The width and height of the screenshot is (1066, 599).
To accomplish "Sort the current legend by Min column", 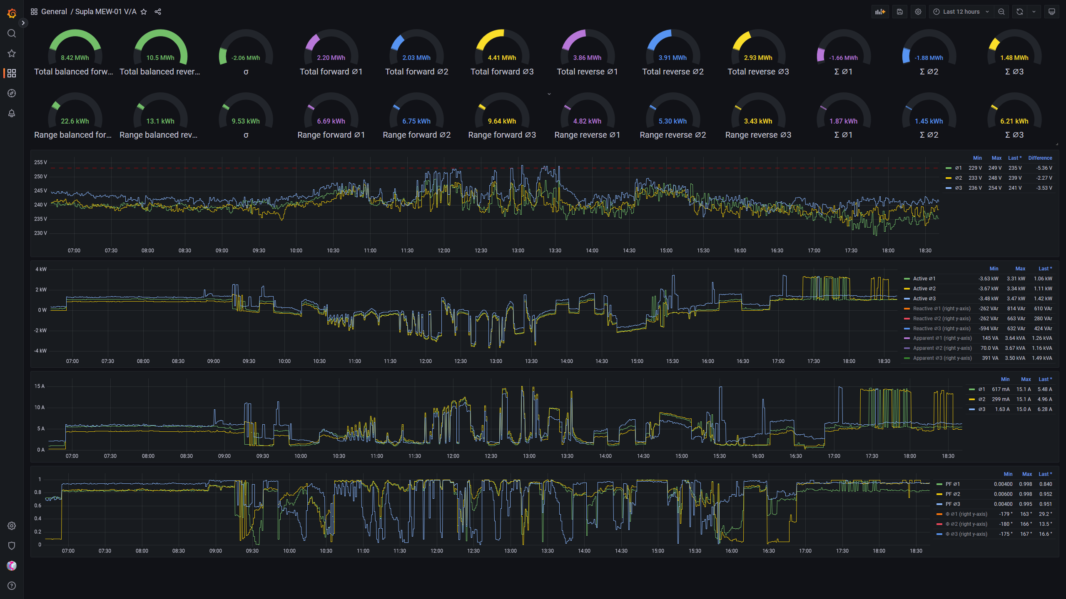I will (x=1005, y=379).
